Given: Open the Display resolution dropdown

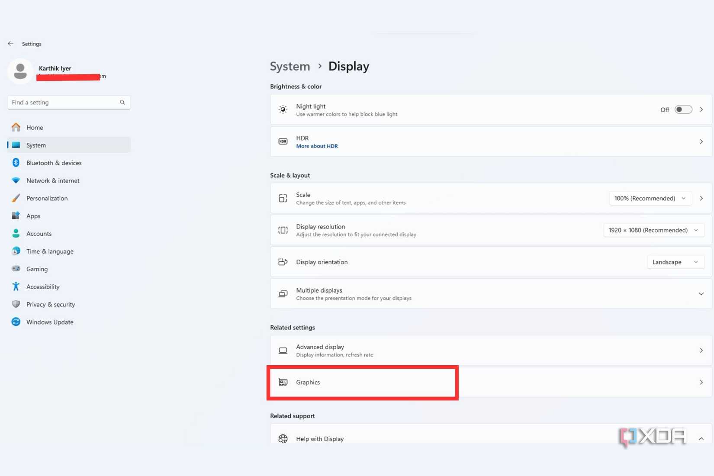Looking at the screenshot, I should [x=653, y=230].
